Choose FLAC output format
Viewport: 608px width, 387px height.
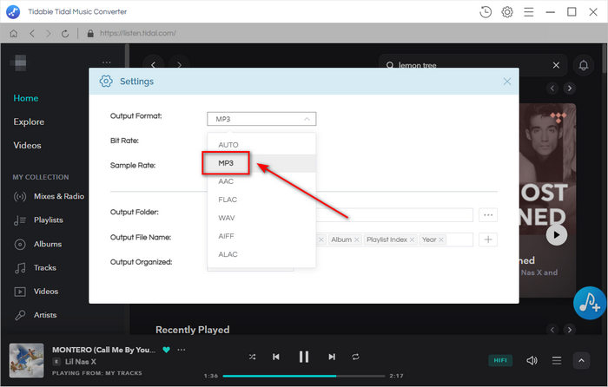coord(261,200)
